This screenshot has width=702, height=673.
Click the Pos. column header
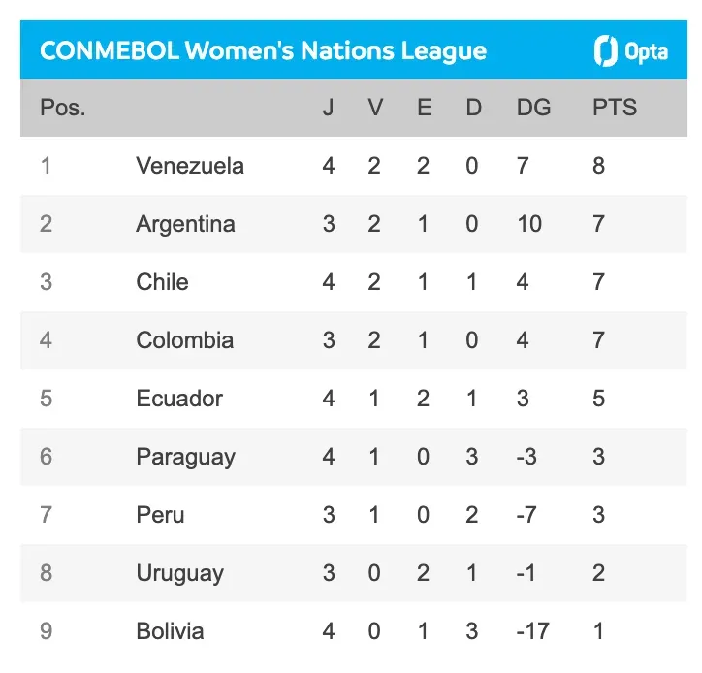[62, 108]
